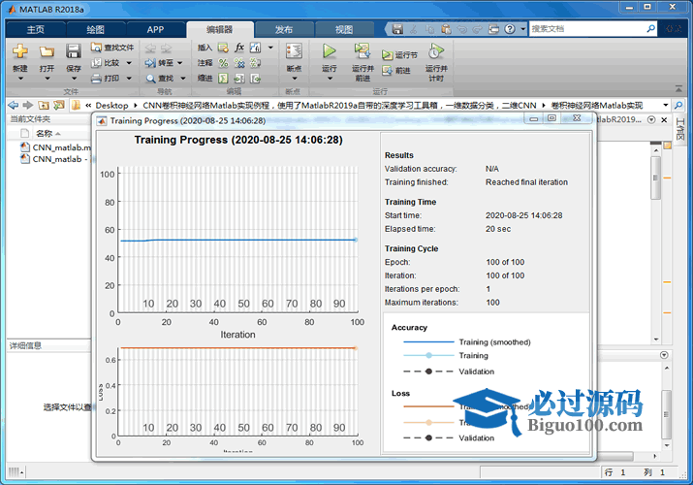The width and height of the screenshot is (693, 485).
Task: Open the dropdown under 新建
Action: click(x=20, y=79)
